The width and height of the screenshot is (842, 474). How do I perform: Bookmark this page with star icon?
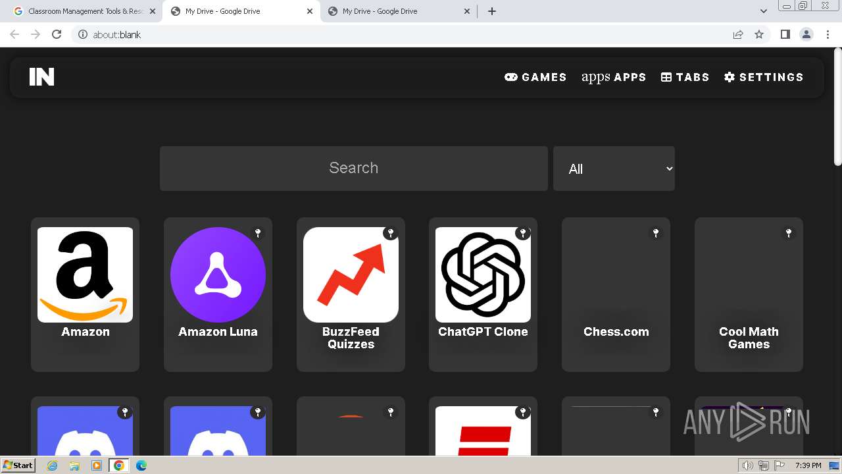pos(759,34)
